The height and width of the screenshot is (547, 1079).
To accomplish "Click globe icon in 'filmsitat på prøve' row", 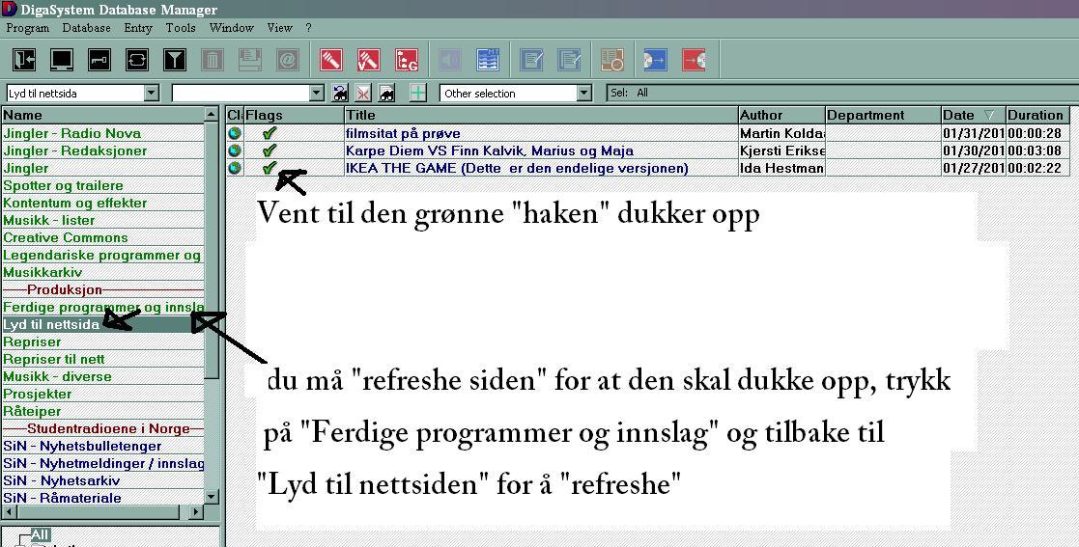I will (x=235, y=132).
